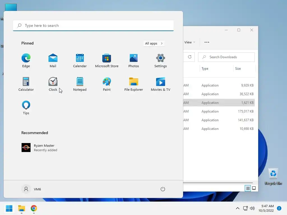Click the network icon in system tray
Image resolution: width=287 pixels, height=215 pixels.
245,208
